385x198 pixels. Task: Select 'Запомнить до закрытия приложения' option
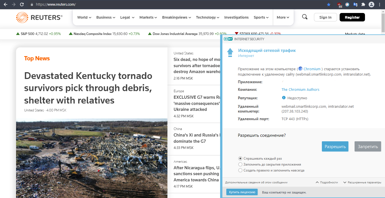coord(240,164)
